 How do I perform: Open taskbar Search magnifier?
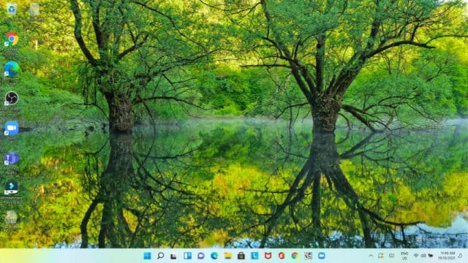[x=161, y=256]
